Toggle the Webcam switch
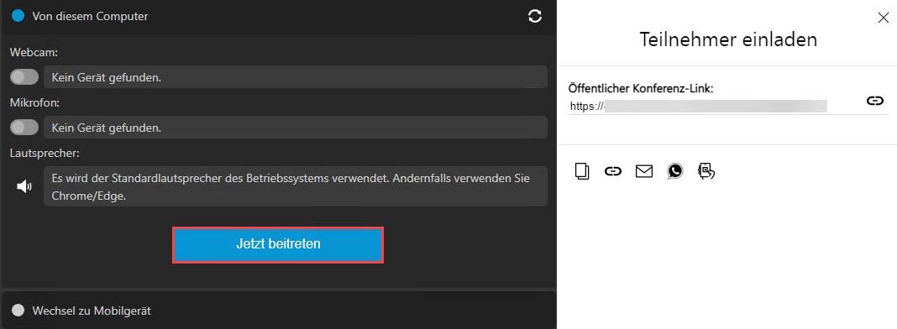This screenshot has width=897, height=329. point(24,77)
